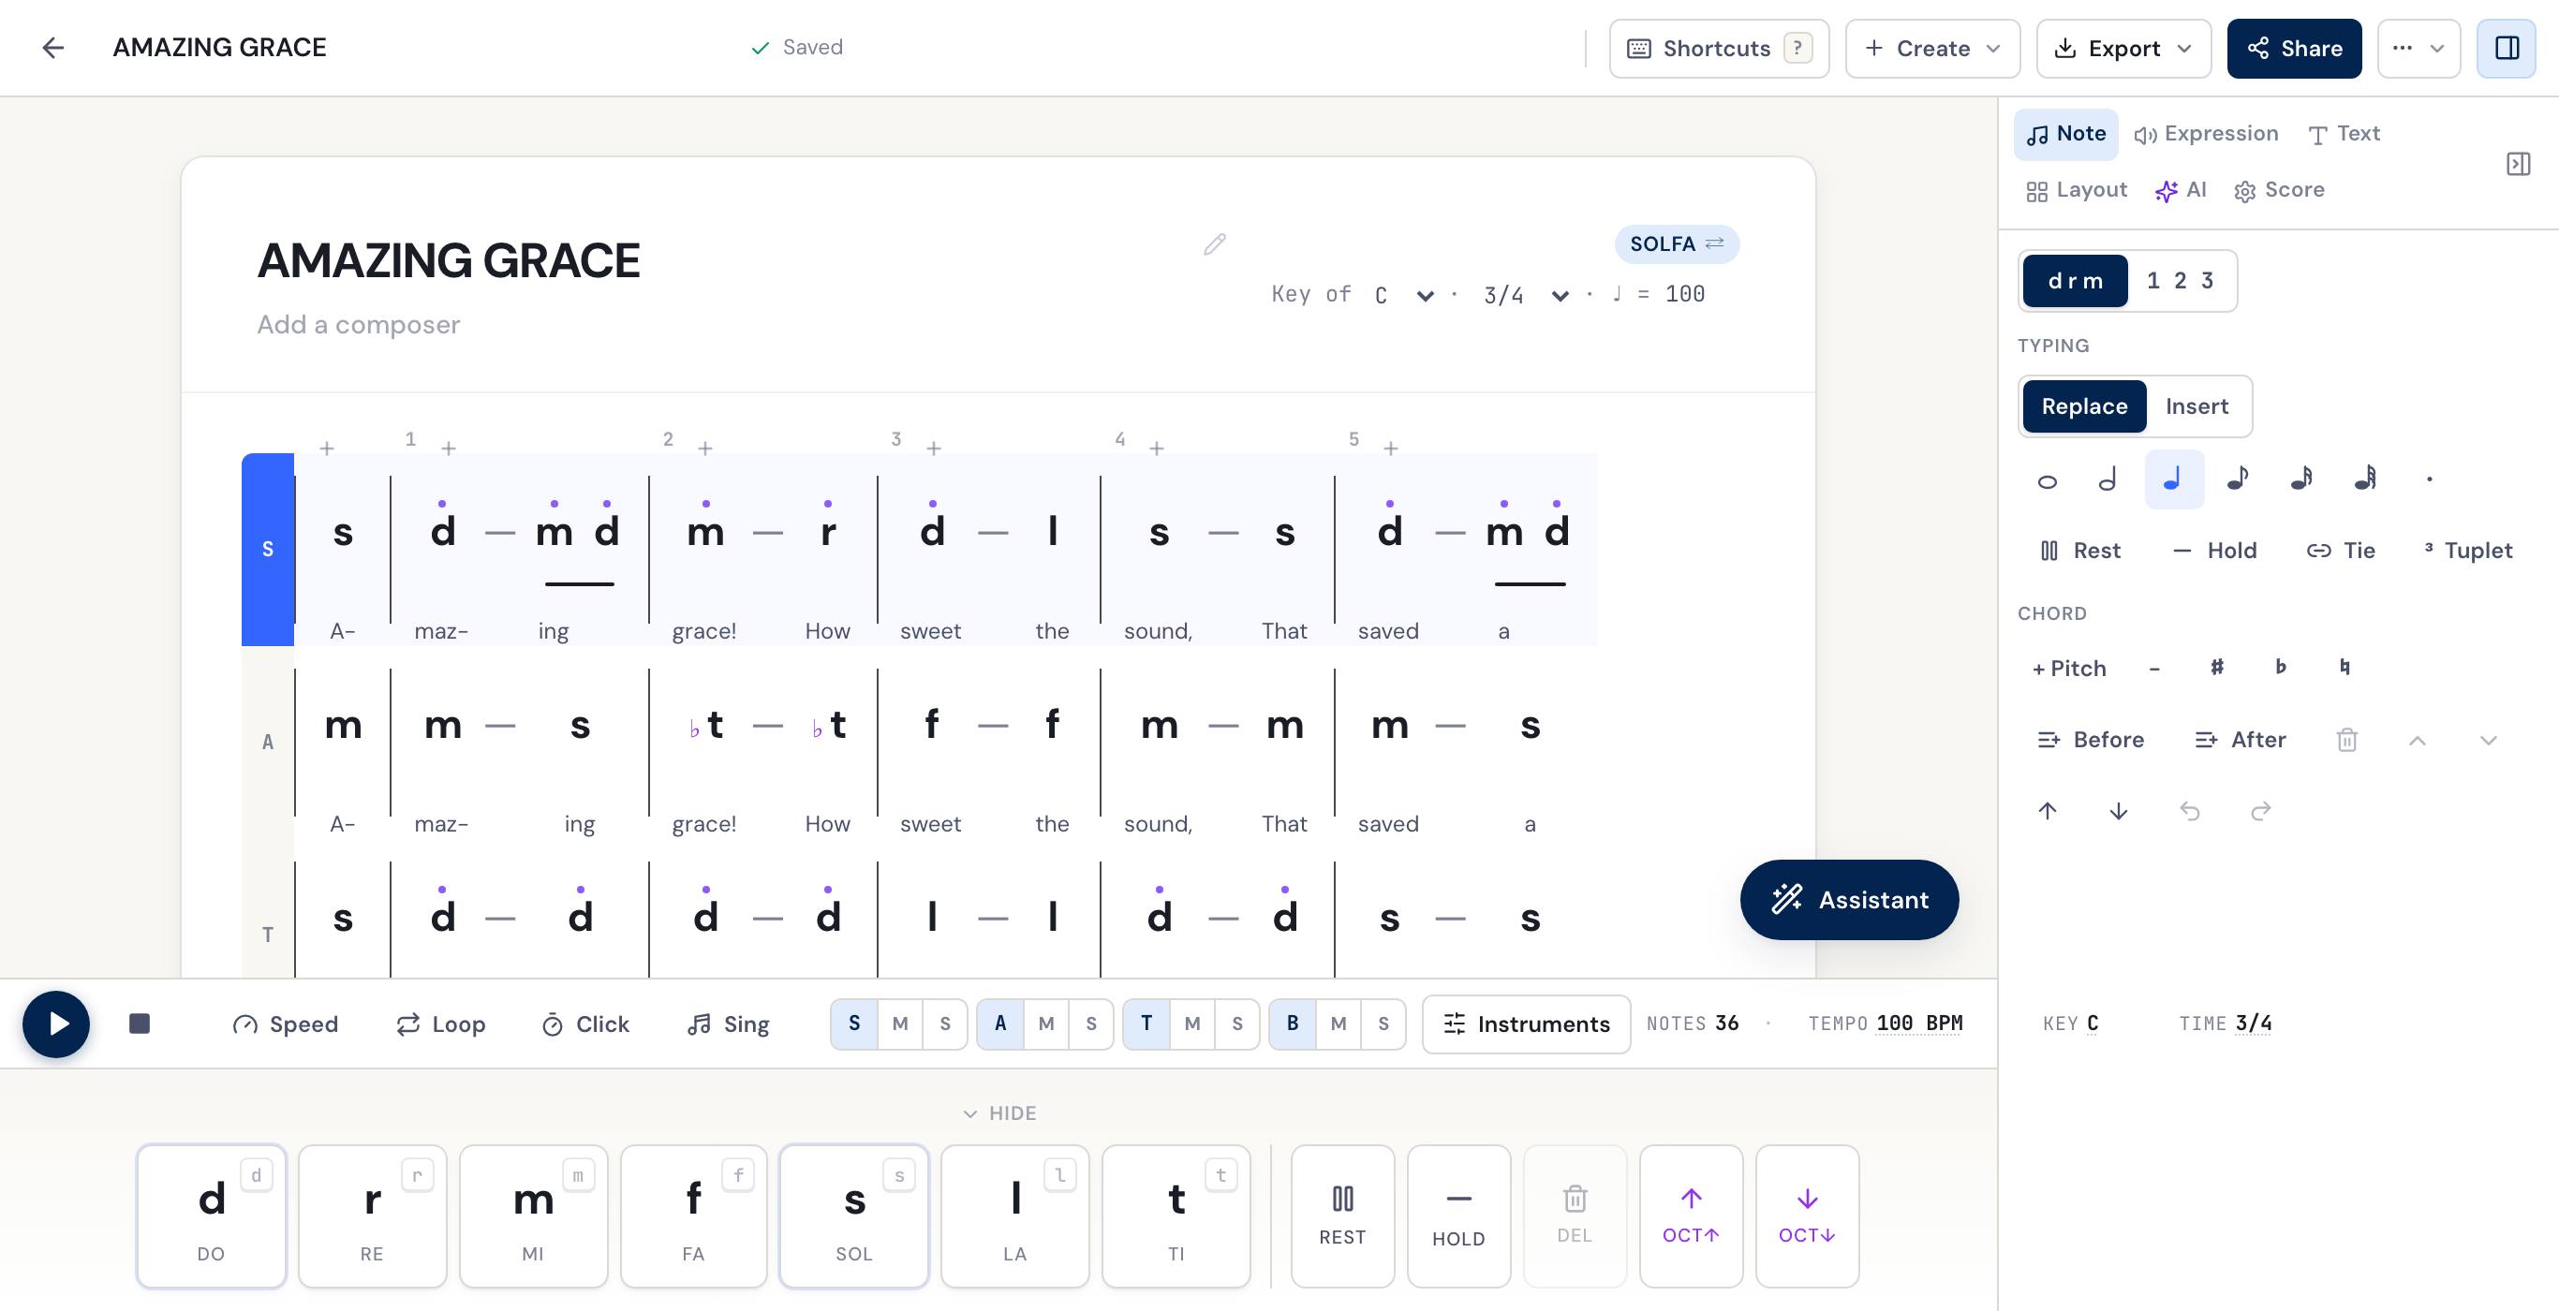Viewport: 2559px width, 1311px height.
Task: Click the Share button
Action: coord(2294,48)
